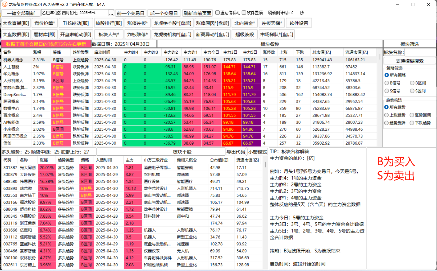Select 小米概念 sector row
437x271 pixels.
[x=189, y=129]
